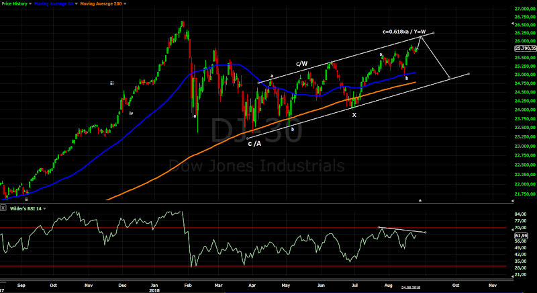Image resolution: width=537 pixels, height=293 pixels.
Task: Click the 25.000,00 price axis label
Action: coord(526,75)
